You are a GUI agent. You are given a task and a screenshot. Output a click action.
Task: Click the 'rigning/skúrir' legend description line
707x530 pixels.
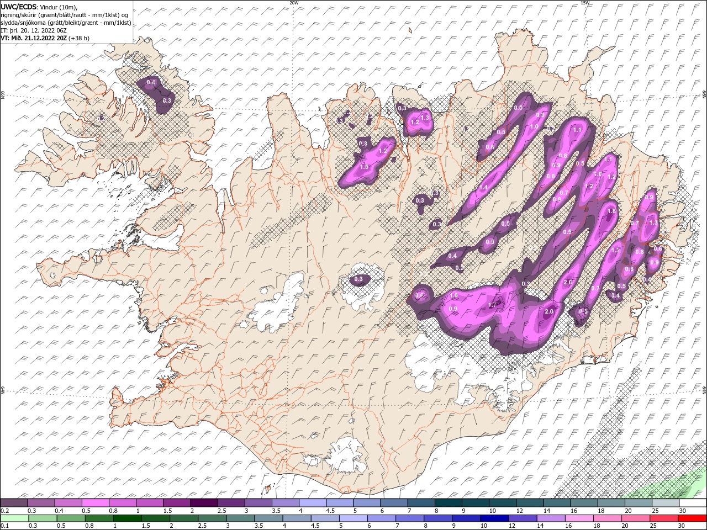65,14
